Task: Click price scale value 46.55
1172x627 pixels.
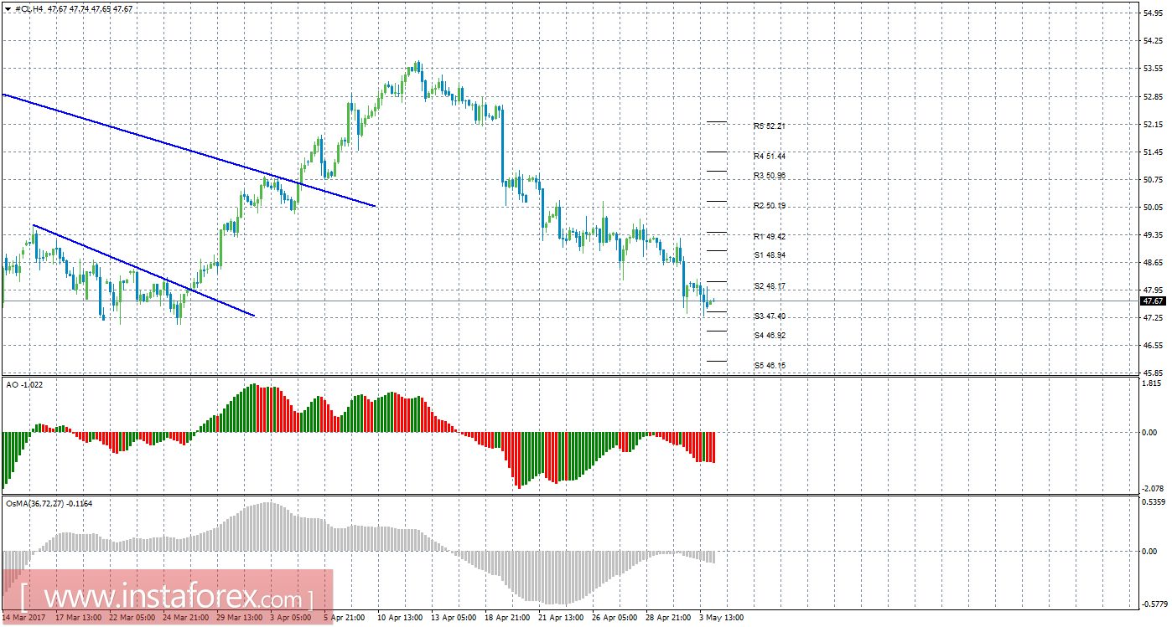Action: pyautogui.click(x=1154, y=345)
